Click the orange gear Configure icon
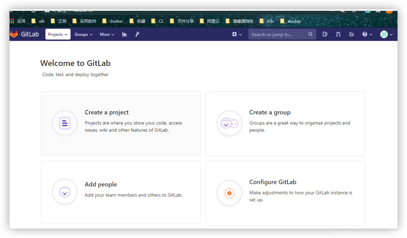The image size is (407, 238). (x=229, y=193)
